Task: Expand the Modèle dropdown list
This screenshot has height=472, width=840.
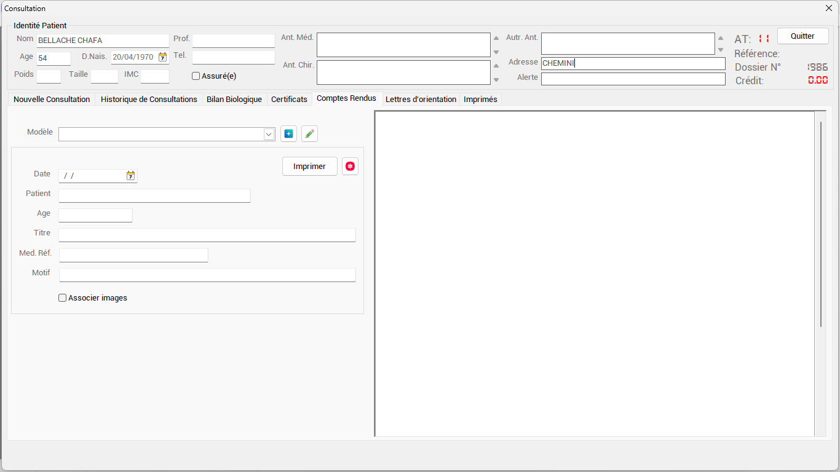Action: pos(269,135)
